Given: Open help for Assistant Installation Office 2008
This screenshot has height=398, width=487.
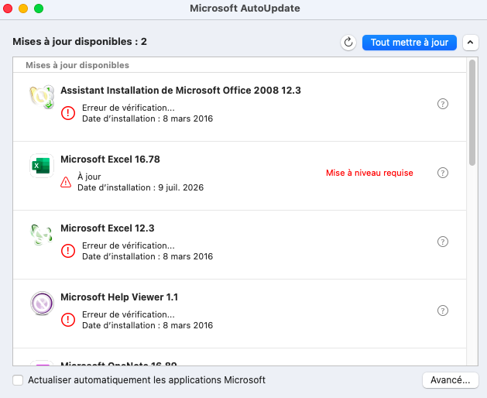Looking at the screenshot, I should 443,104.
